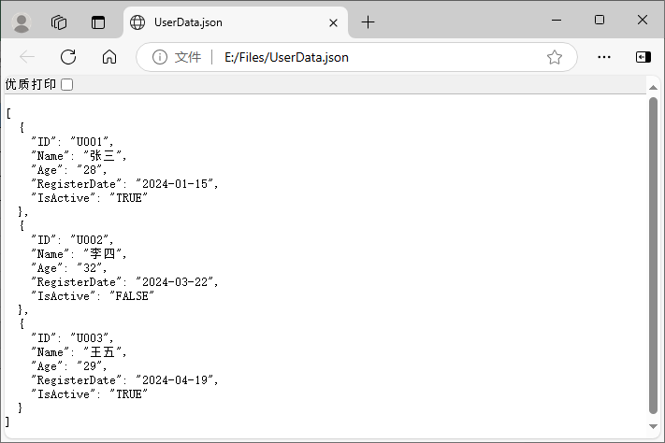665x443 pixels.
Task: Click the age value "29"
Action: pyautogui.click(x=90, y=365)
